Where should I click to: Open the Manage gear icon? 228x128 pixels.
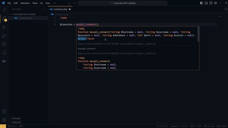pyautogui.click(x=4, y=120)
